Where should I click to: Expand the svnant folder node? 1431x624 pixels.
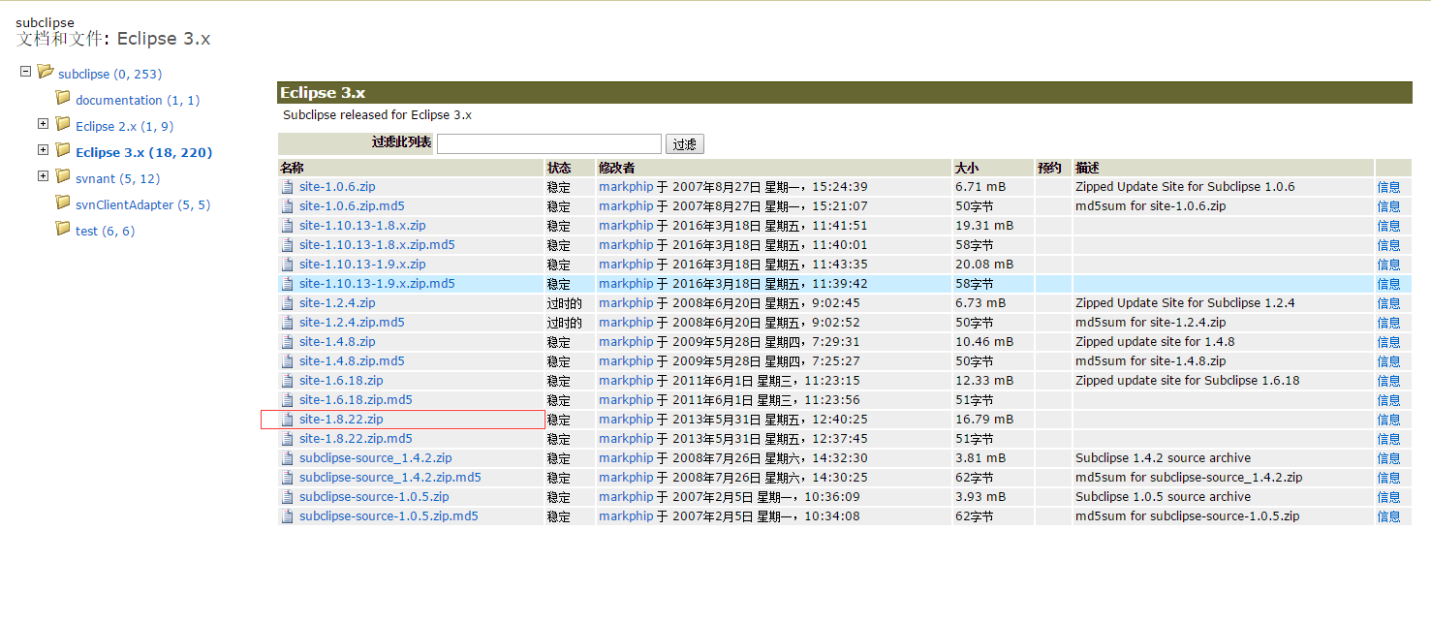click(x=43, y=175)
